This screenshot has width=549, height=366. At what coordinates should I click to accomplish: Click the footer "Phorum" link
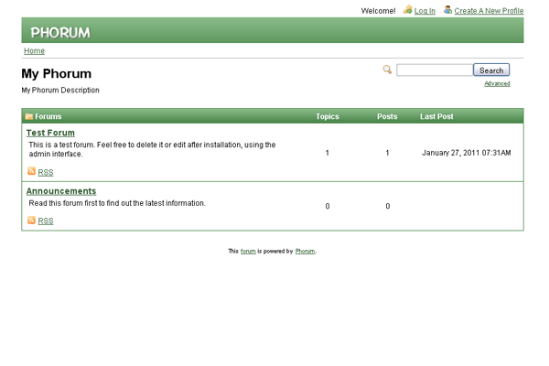pos(305,251)
